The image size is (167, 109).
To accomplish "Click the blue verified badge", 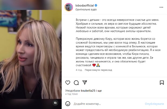I will [96, 5].
